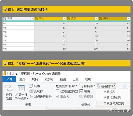Image resolution: width=133 pixels, height=116 pixels.
Task: Click 对行进行计数
Action: tap(41, 96)
